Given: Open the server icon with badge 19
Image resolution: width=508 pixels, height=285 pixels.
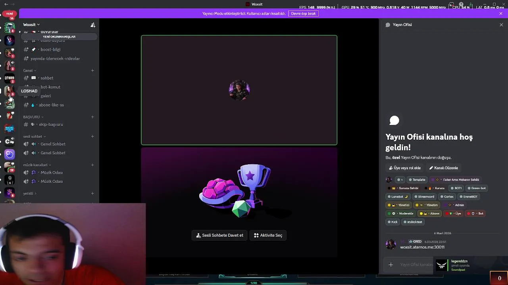Looking at the screenshot, I should point(10,167).
